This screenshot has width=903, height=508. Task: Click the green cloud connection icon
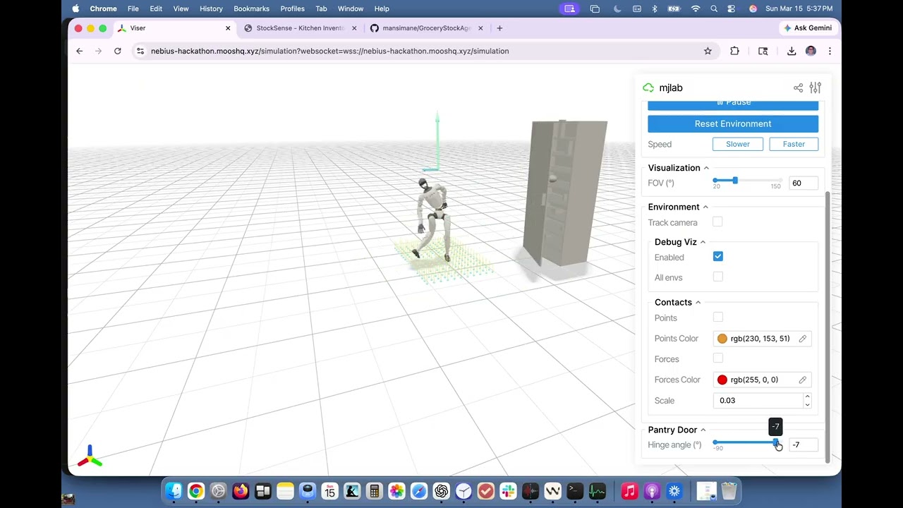click(x=648, y=88)
